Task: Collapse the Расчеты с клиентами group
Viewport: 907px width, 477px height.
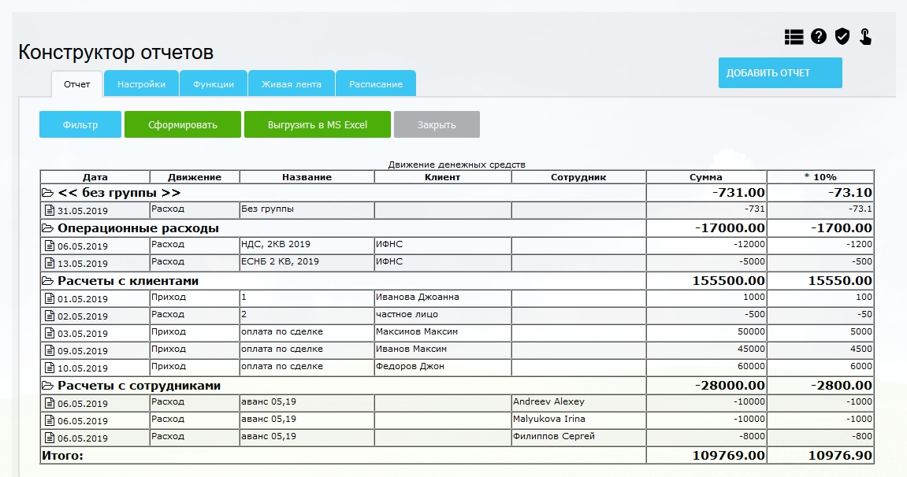Action: (47, 281)
